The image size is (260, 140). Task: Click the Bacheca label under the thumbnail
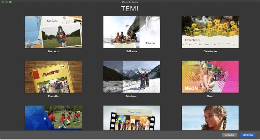click(x=53, y=51)
